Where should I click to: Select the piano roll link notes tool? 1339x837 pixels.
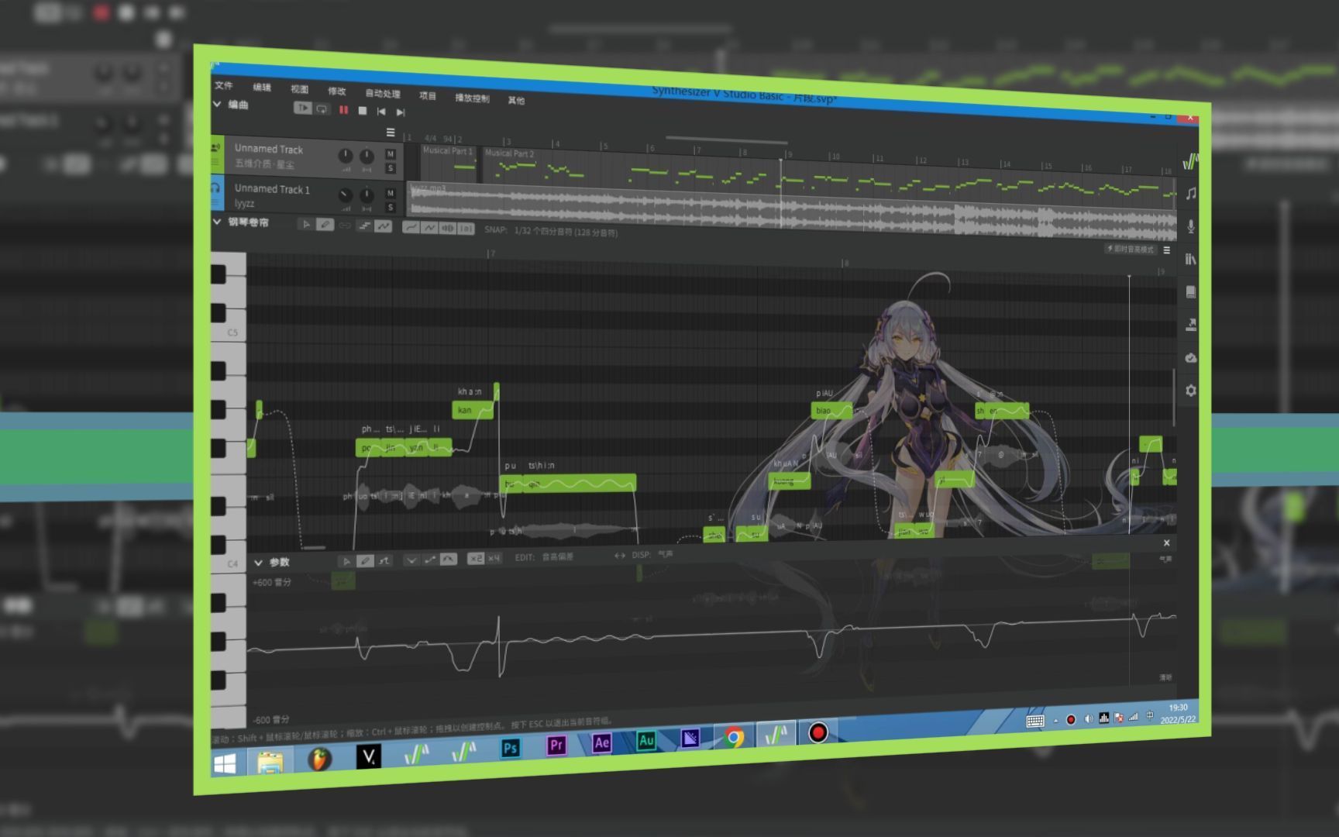[345, 226]
